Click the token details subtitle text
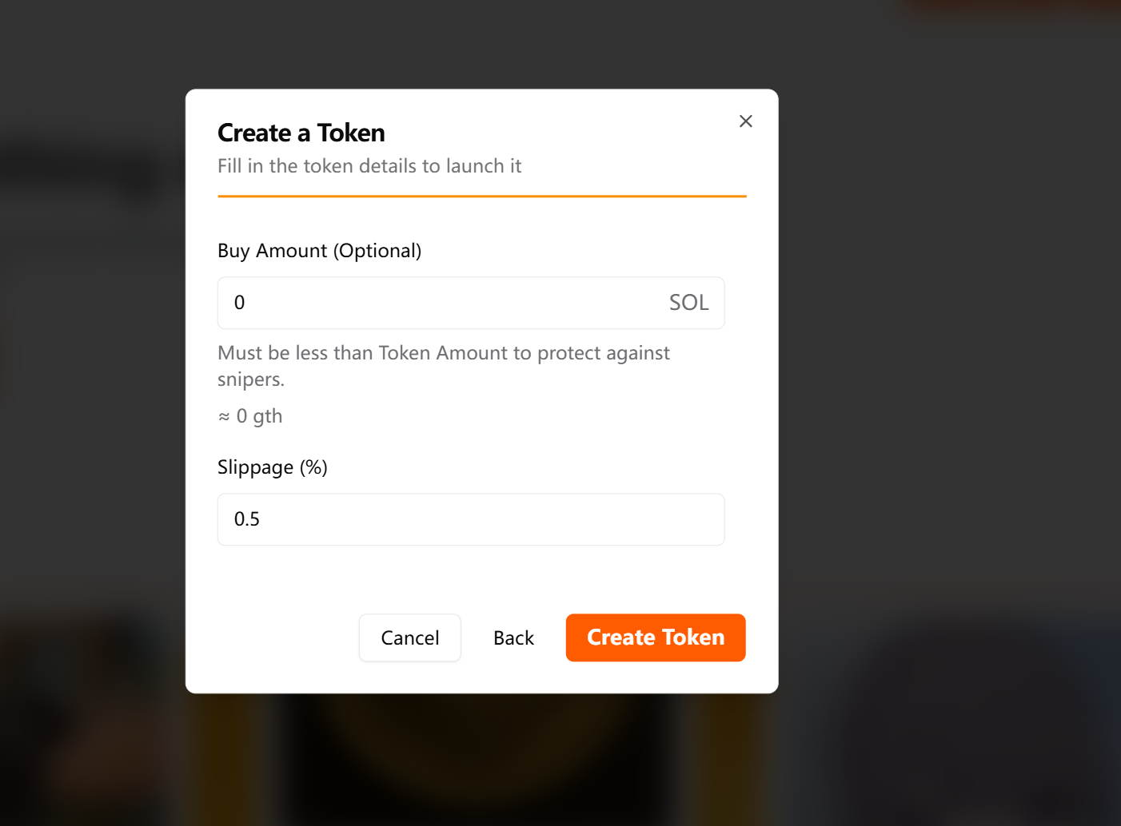The image size is (1121, 826). (369, 166)
